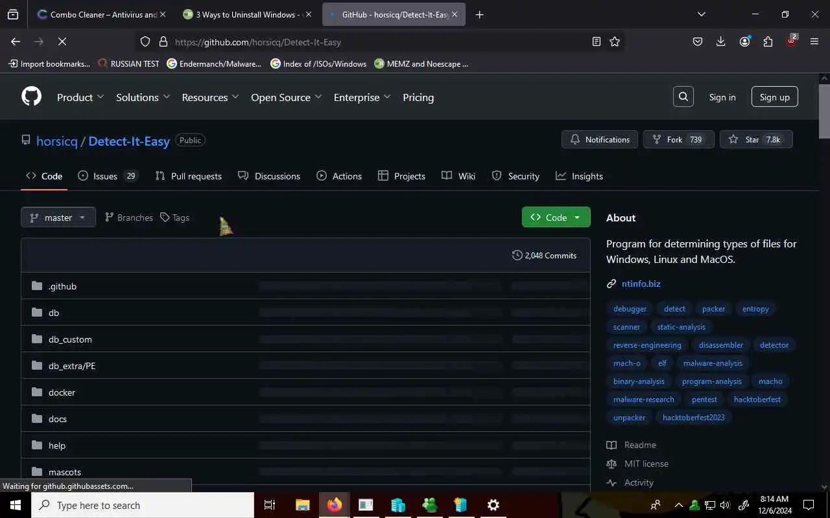Click the GitHub search magnifier button
Screen dimensions: 830x518
683,96
